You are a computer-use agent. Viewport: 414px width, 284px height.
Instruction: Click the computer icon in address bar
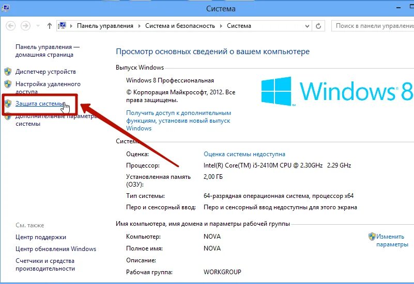(62, 26)
